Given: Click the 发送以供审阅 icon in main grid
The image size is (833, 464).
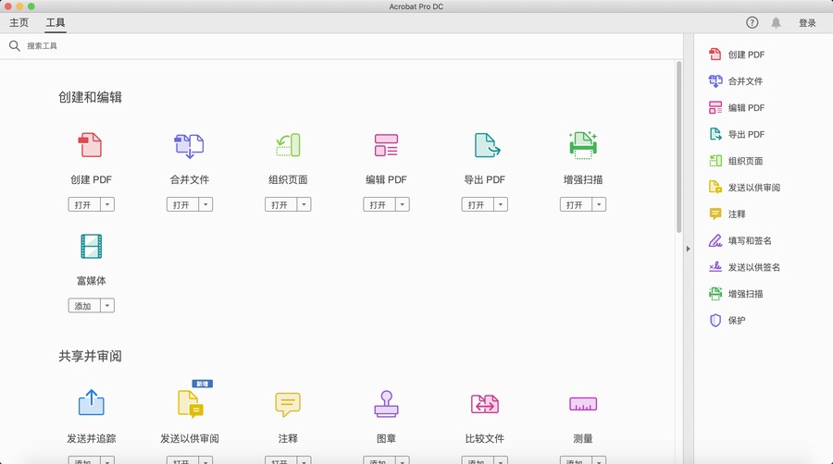Looking at the screenshot, I should (x=190, y=404).
